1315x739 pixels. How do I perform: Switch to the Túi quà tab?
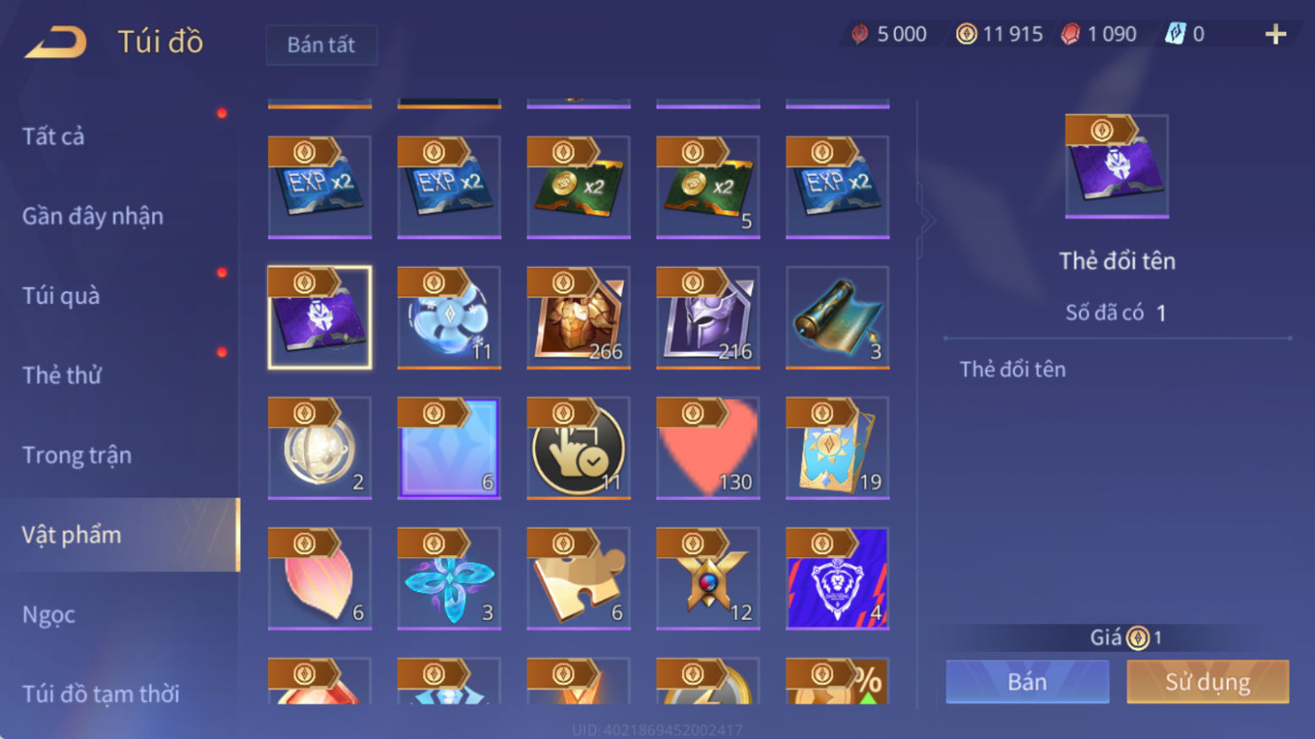(x=61, y=296)
